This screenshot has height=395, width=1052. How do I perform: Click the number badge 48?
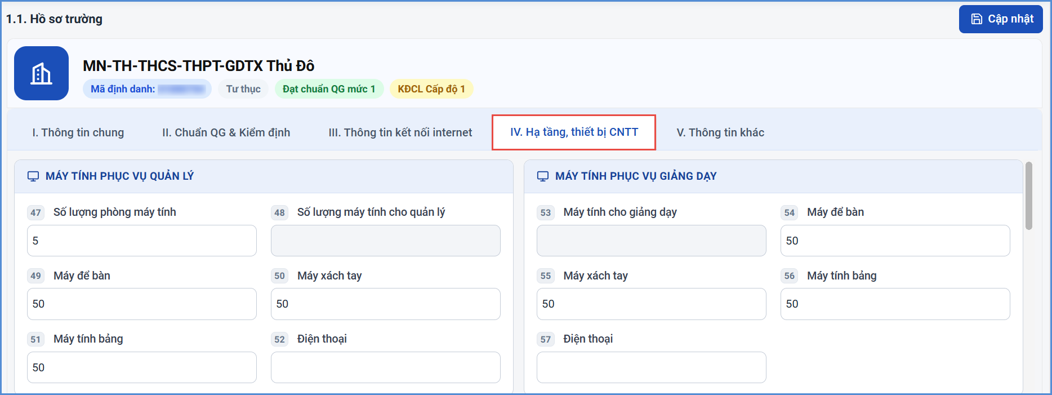coord(280,212)
